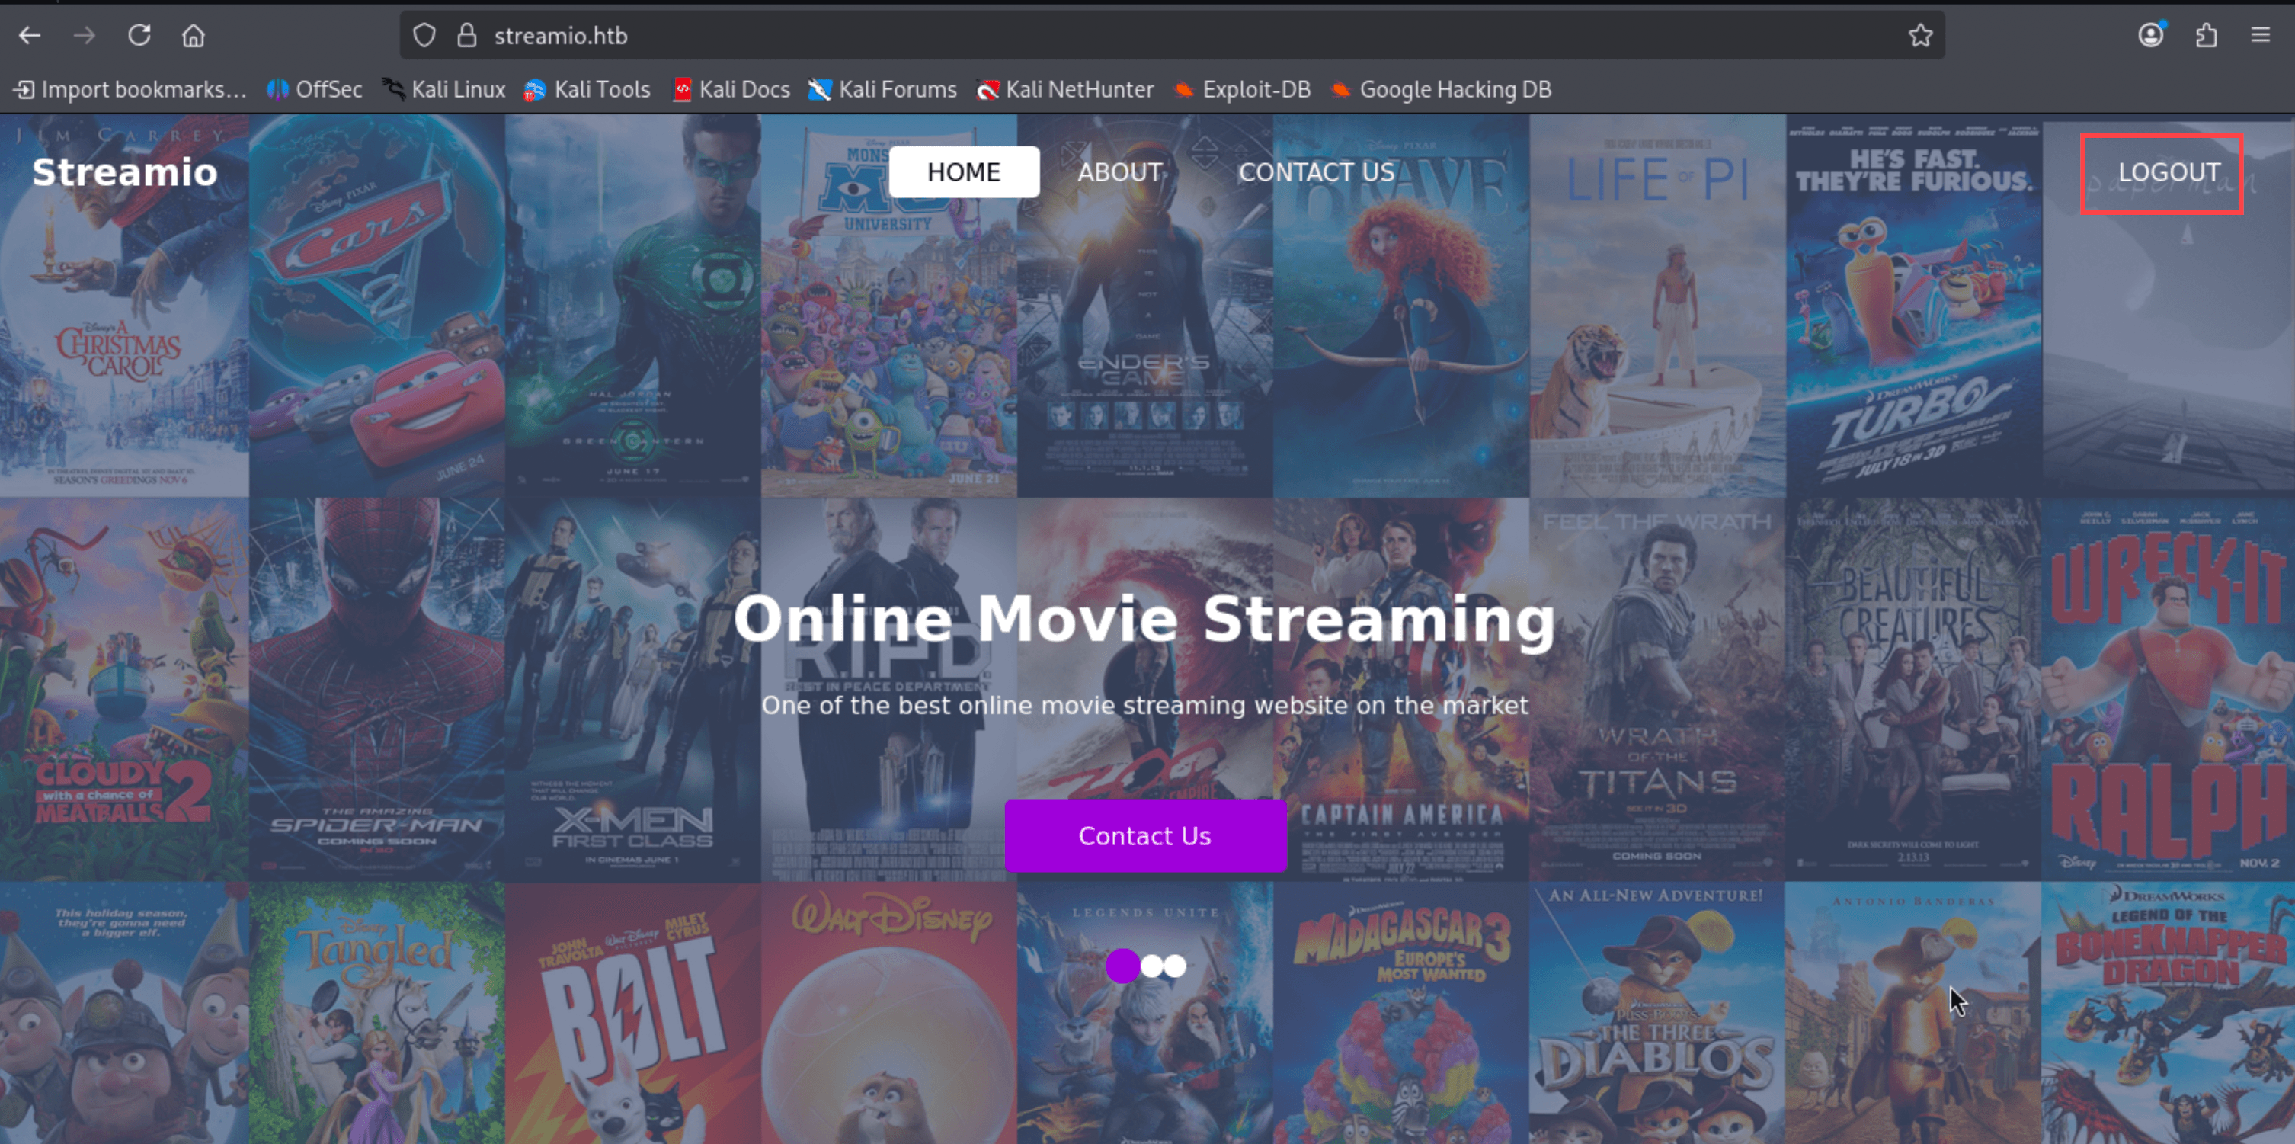Go back with the browser back arrow
This screenshot has height=1144, width=2295.
(x=30, y=36)
